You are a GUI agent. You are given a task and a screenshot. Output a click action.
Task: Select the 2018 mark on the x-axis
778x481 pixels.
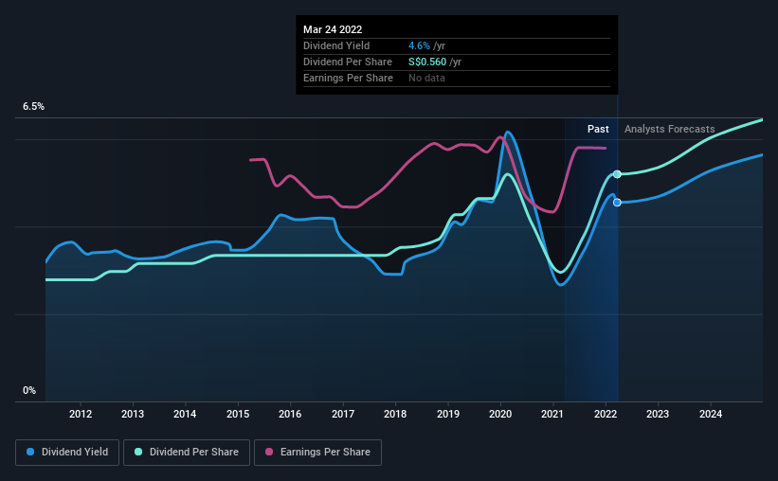[395, 414]
